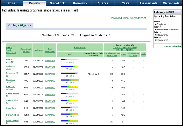Open the Course Calendar link
The image size is (183, 126).
click(172, 46)
